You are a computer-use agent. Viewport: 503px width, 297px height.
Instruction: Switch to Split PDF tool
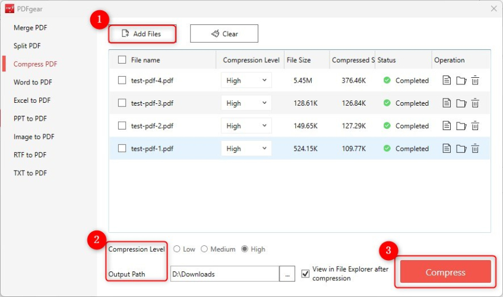27,46
